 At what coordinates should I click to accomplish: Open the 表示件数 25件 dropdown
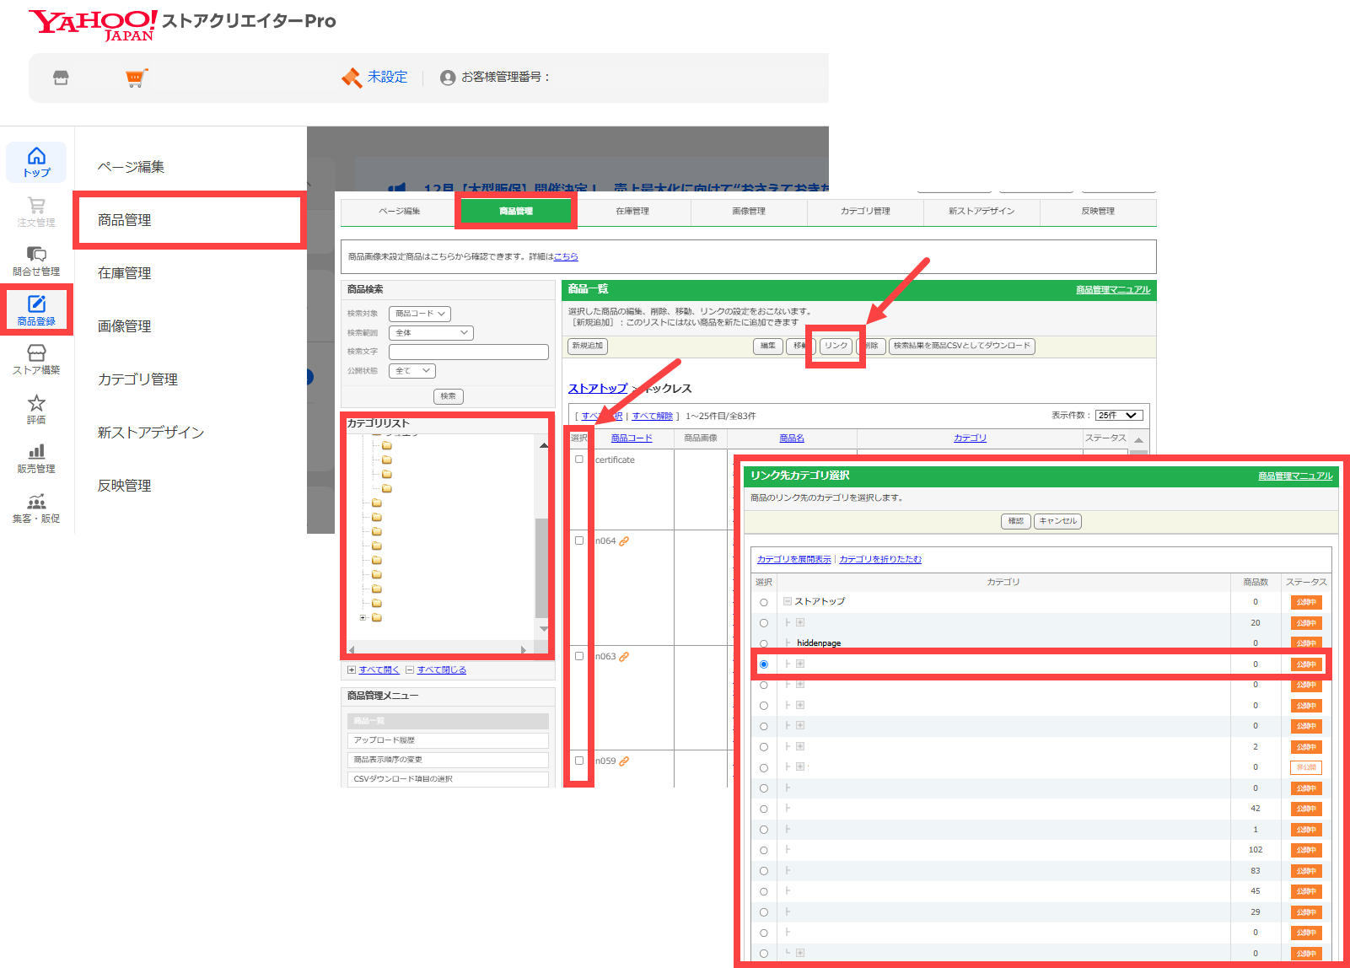pyautogui.click(x=1119, y=416)
